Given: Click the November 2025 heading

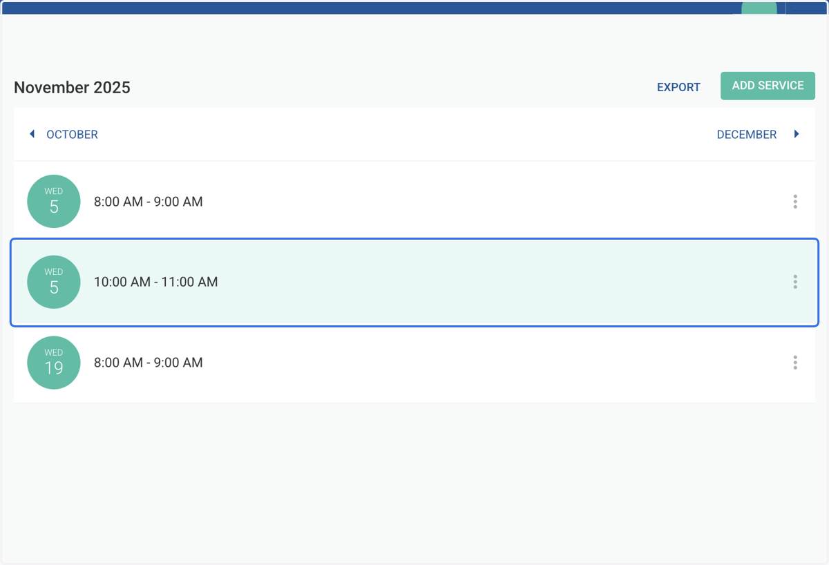Looking at the screenshot, I should point(72,88).
